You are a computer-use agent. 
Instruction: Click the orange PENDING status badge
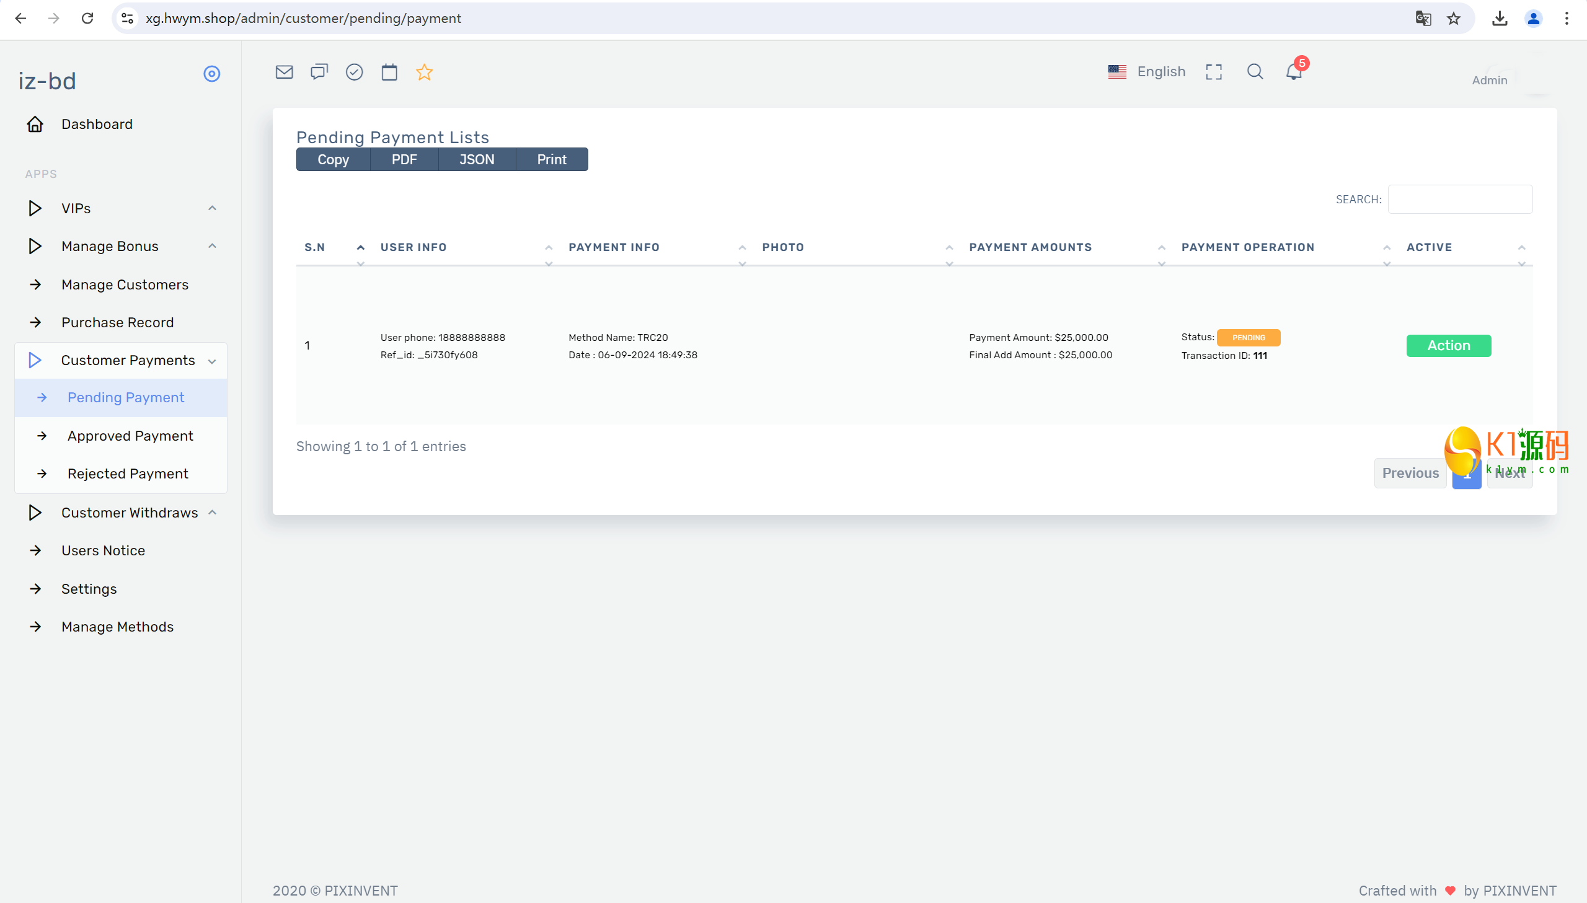click(1248, 337)
